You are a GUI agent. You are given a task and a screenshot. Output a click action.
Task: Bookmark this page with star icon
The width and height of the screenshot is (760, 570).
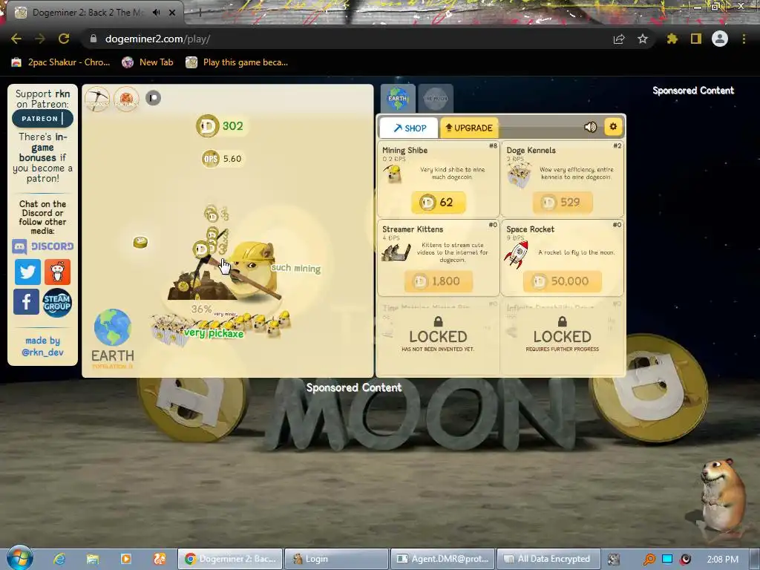(x=643, y=39)
